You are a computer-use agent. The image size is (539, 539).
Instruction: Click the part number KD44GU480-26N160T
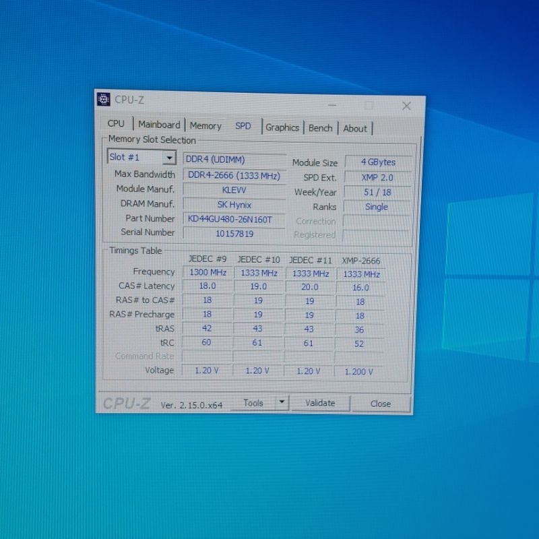point(234,220)
